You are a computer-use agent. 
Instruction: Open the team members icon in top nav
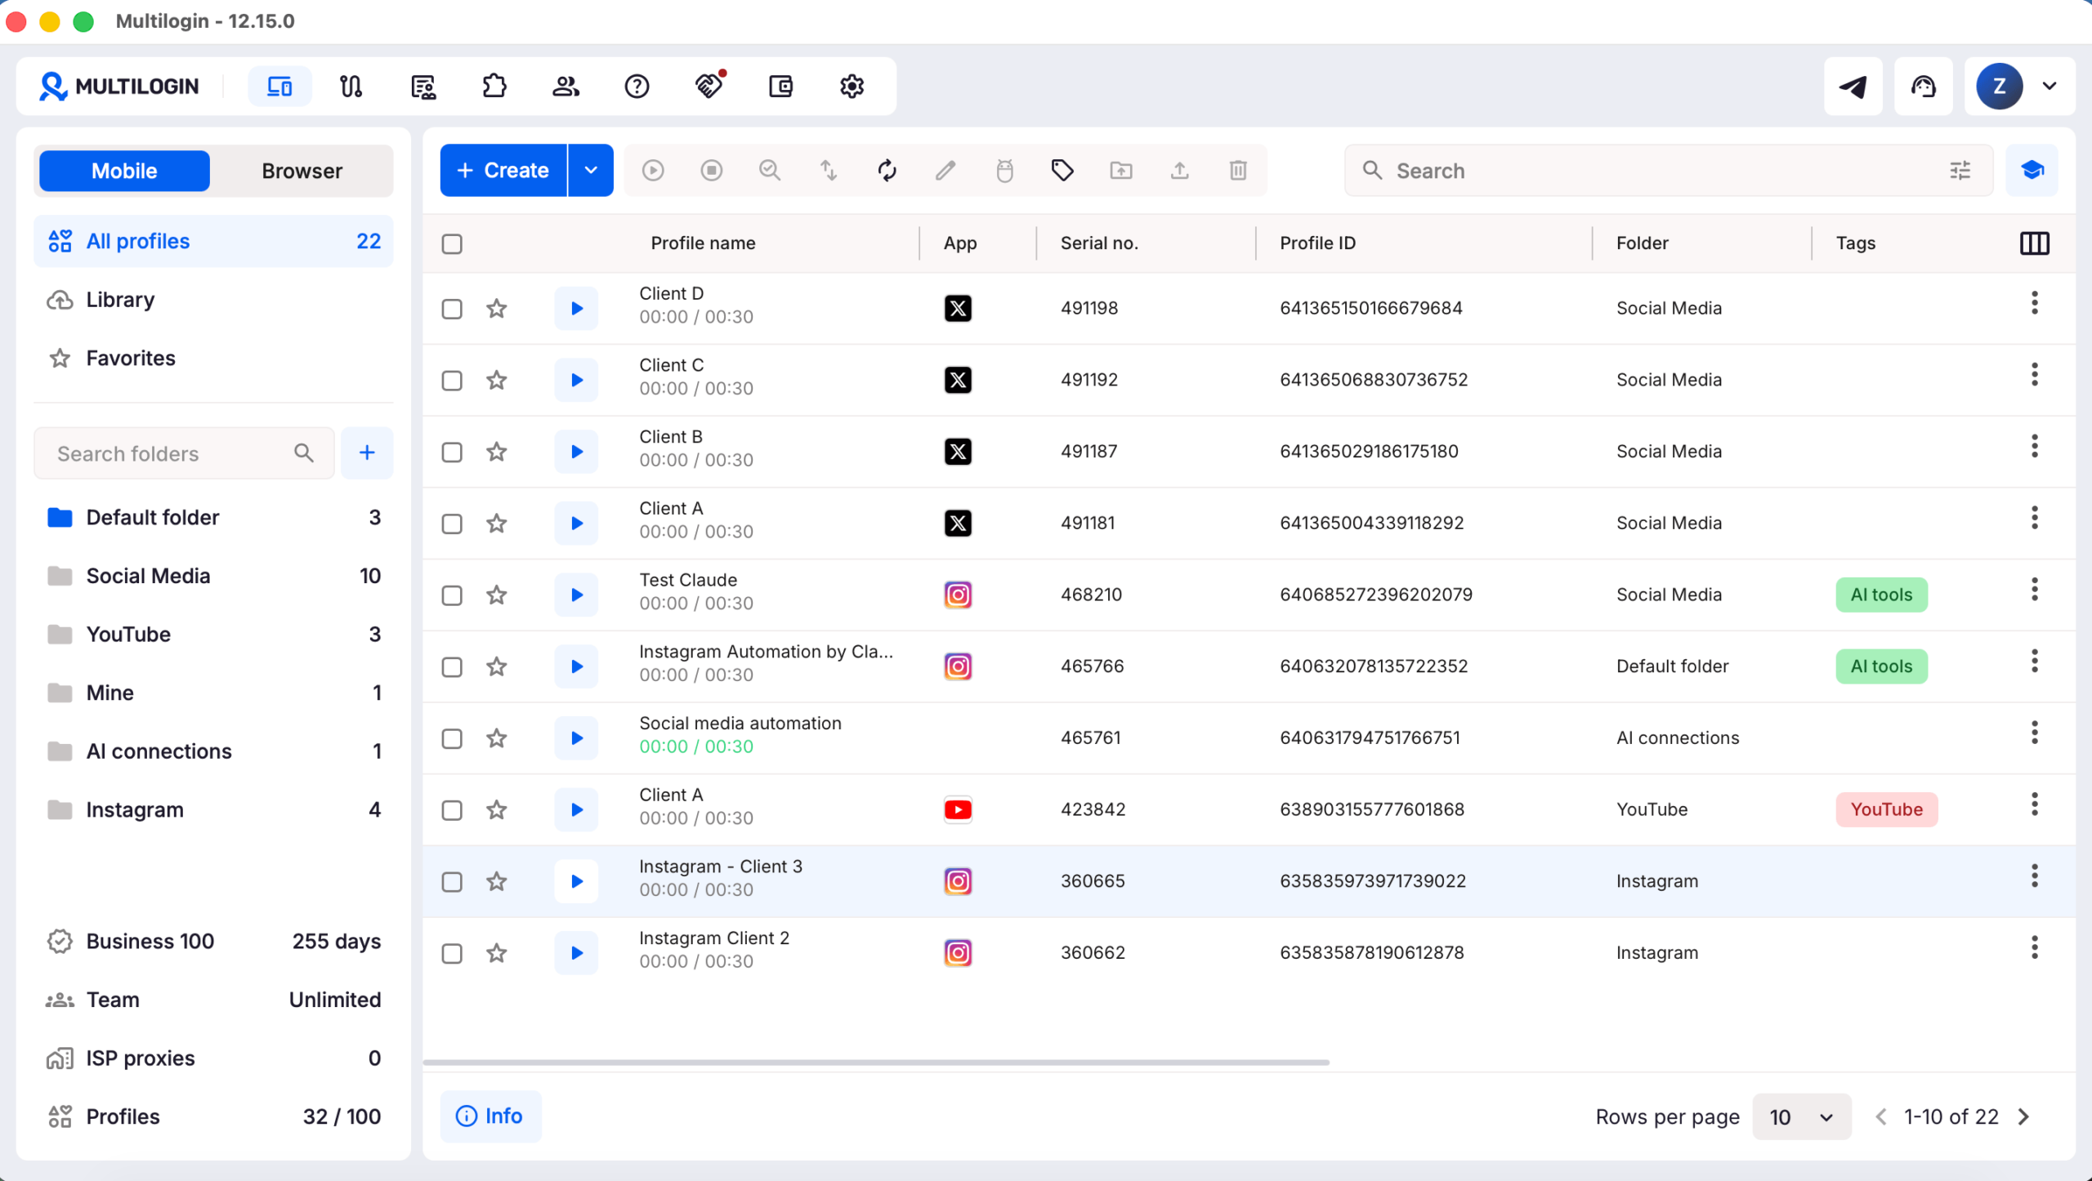[565, 86]
